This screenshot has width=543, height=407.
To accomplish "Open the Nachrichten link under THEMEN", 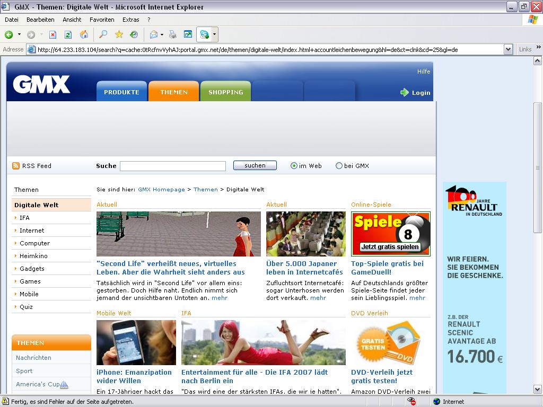I will click(x=33, y=358).
